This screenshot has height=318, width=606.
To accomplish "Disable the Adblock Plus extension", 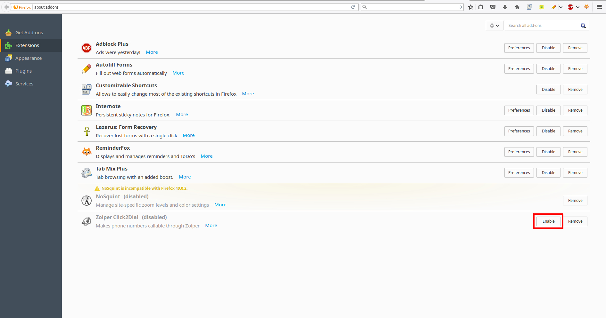I will click(548, 48).
